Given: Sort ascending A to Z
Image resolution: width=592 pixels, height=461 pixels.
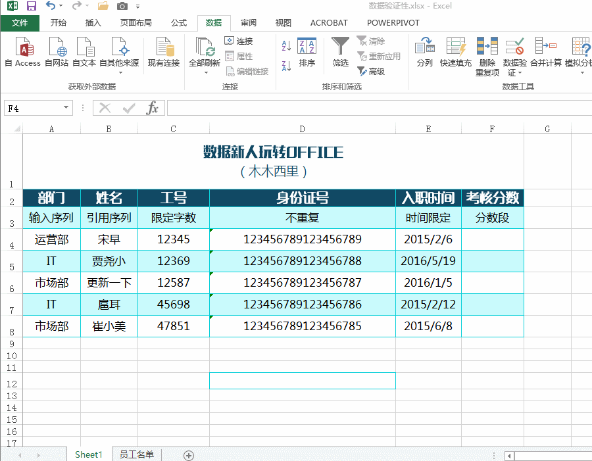Looking at the screenshot, I should pos(287,46).
